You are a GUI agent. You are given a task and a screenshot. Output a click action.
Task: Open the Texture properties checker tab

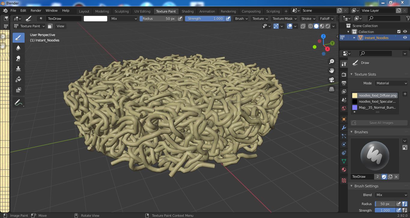click(344, 180)
